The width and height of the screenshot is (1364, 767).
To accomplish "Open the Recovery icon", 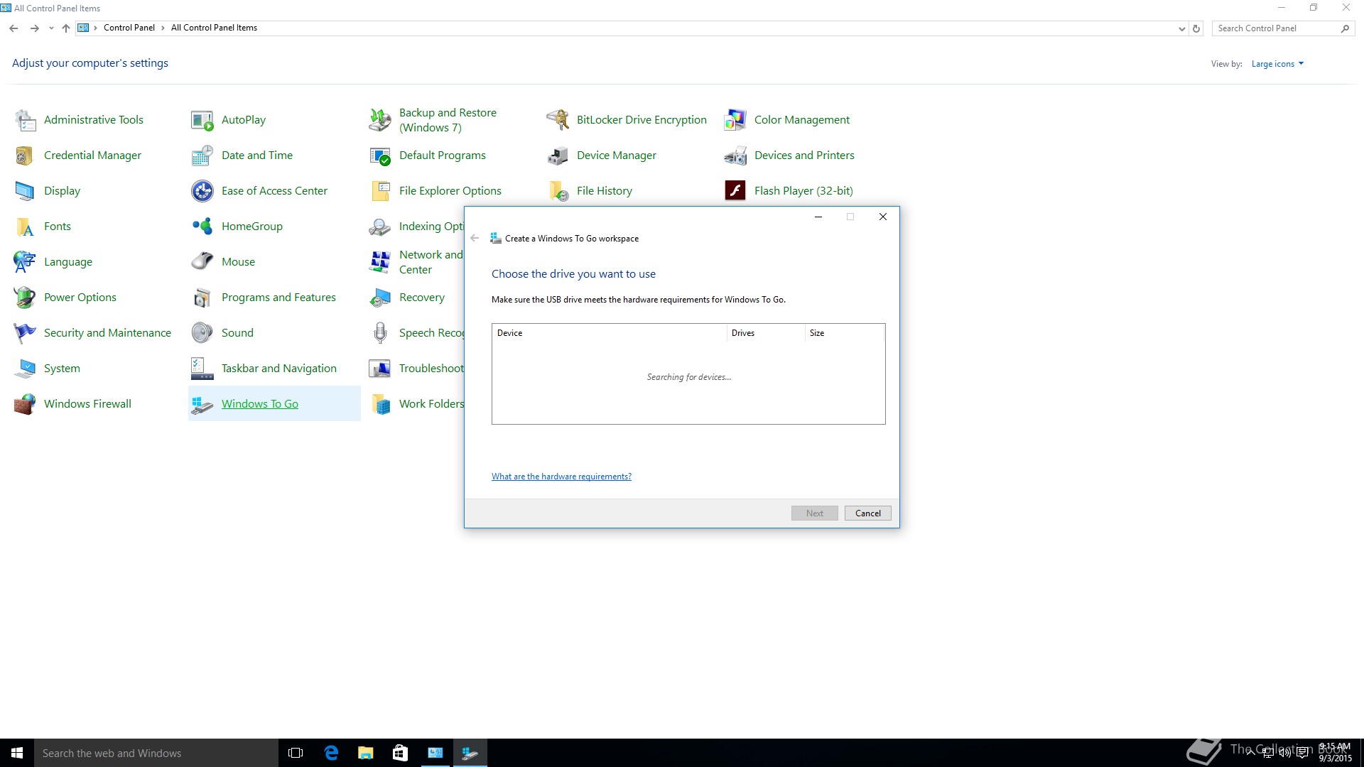I will [380, 298].
